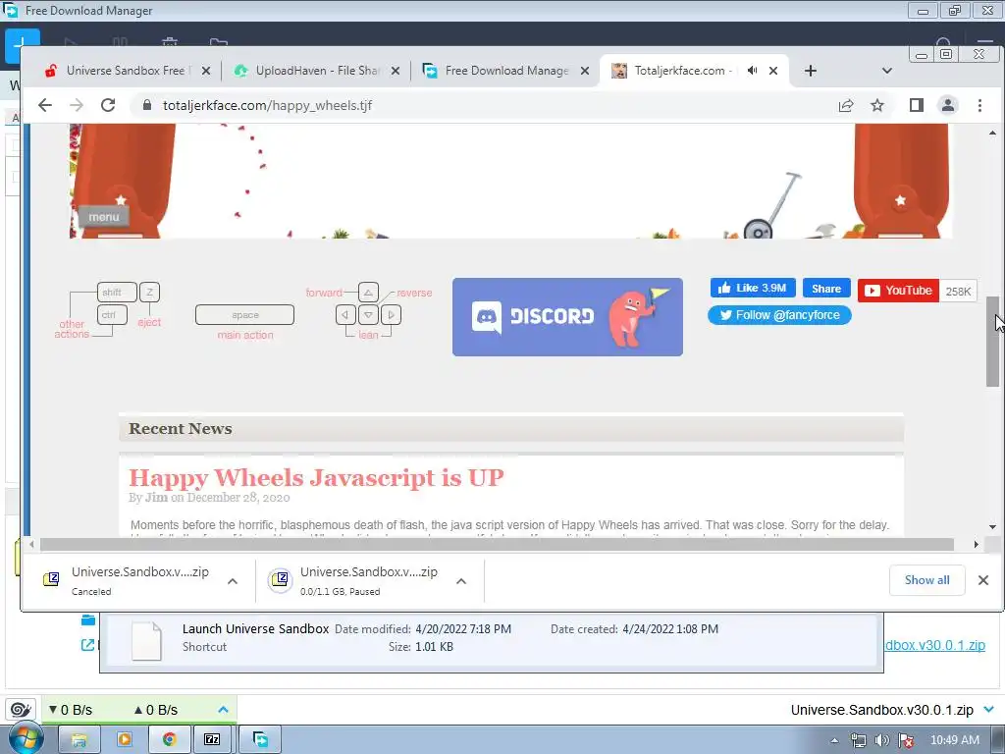
Task: Open volume control in system tray
Action: [882, 740]
